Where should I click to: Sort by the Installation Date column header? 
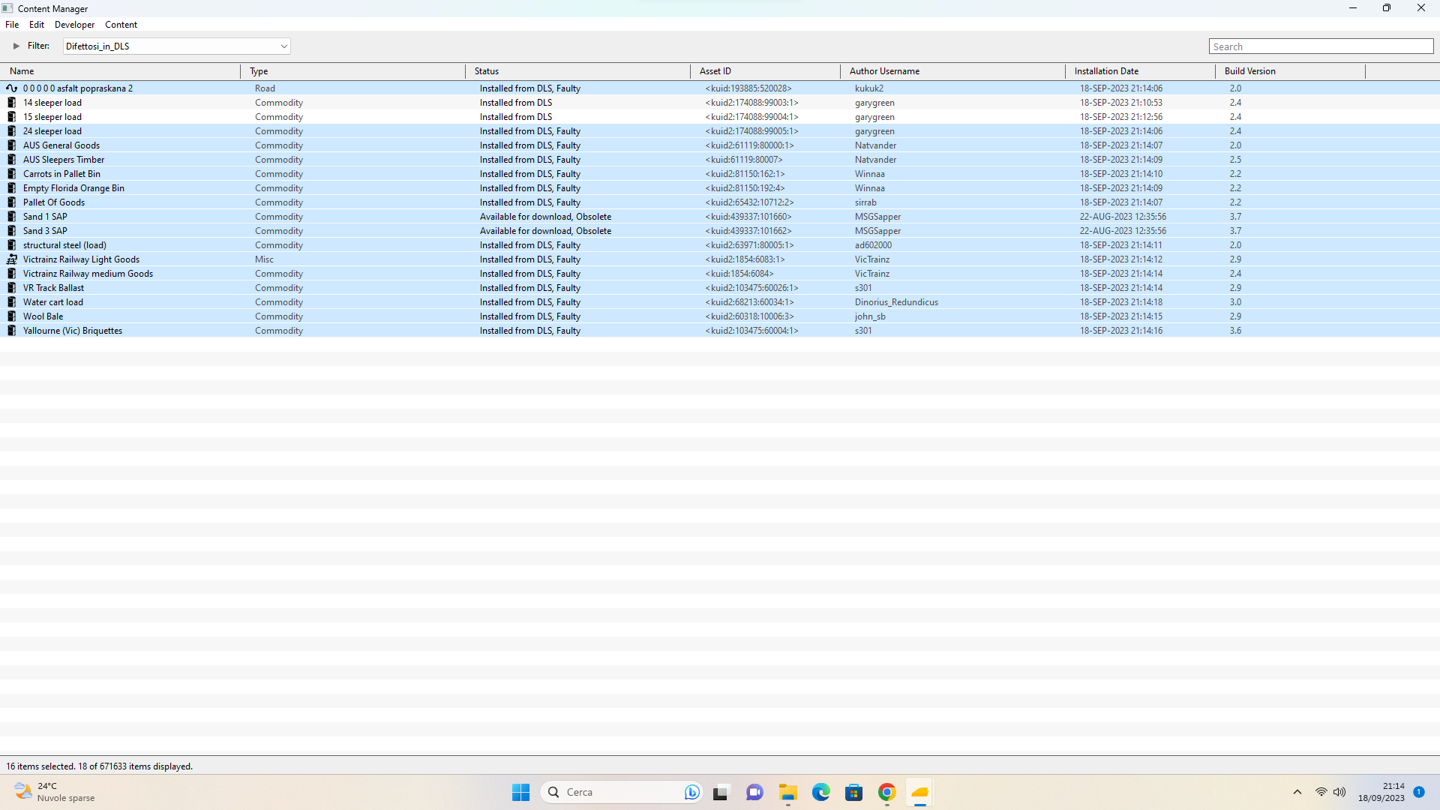[x=1140, y=71]
